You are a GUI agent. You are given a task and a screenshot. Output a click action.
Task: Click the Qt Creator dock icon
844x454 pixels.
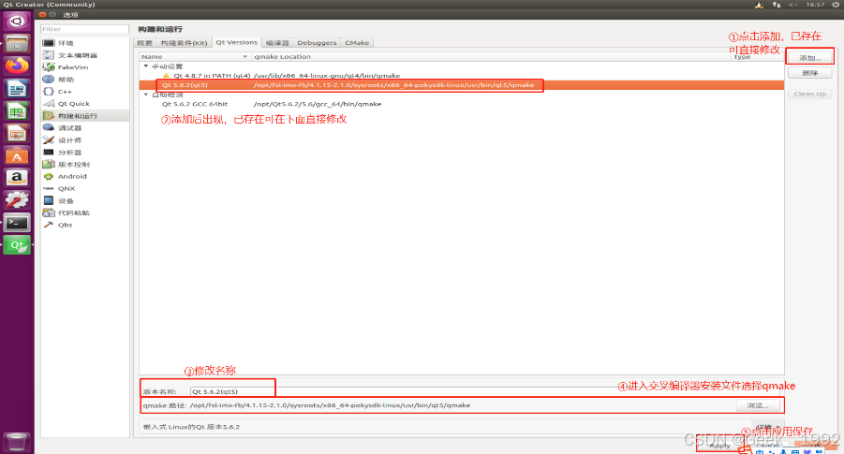[17, 244]
